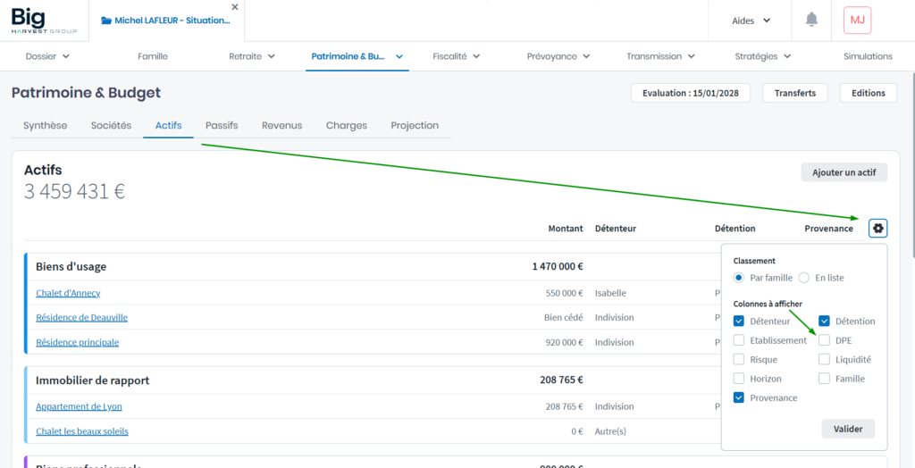915x468 pixels.
Task: Click the Valider button
Action: click(x=848, y=429)
